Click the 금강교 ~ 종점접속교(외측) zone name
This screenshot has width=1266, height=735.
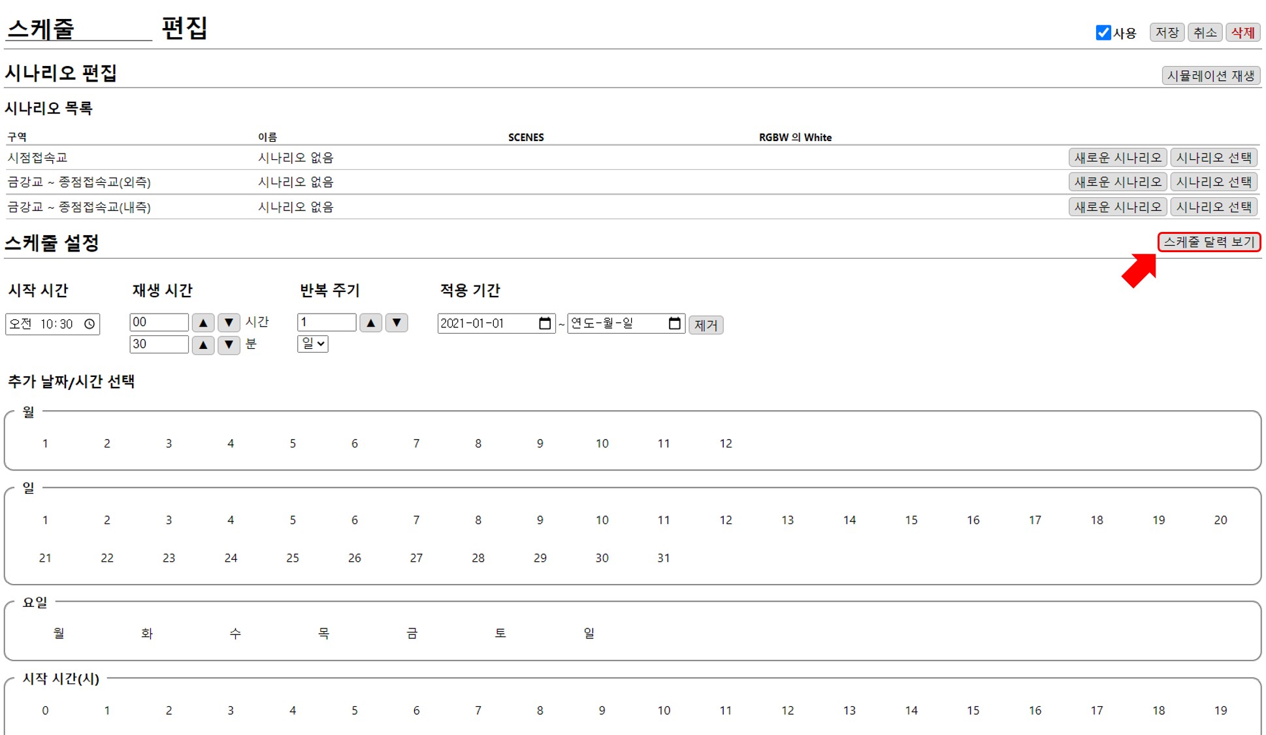(79, 182)
